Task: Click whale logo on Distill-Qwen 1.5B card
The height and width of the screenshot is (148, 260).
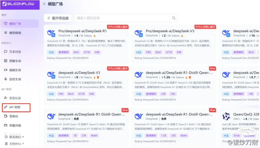Action: click(139, 116)
